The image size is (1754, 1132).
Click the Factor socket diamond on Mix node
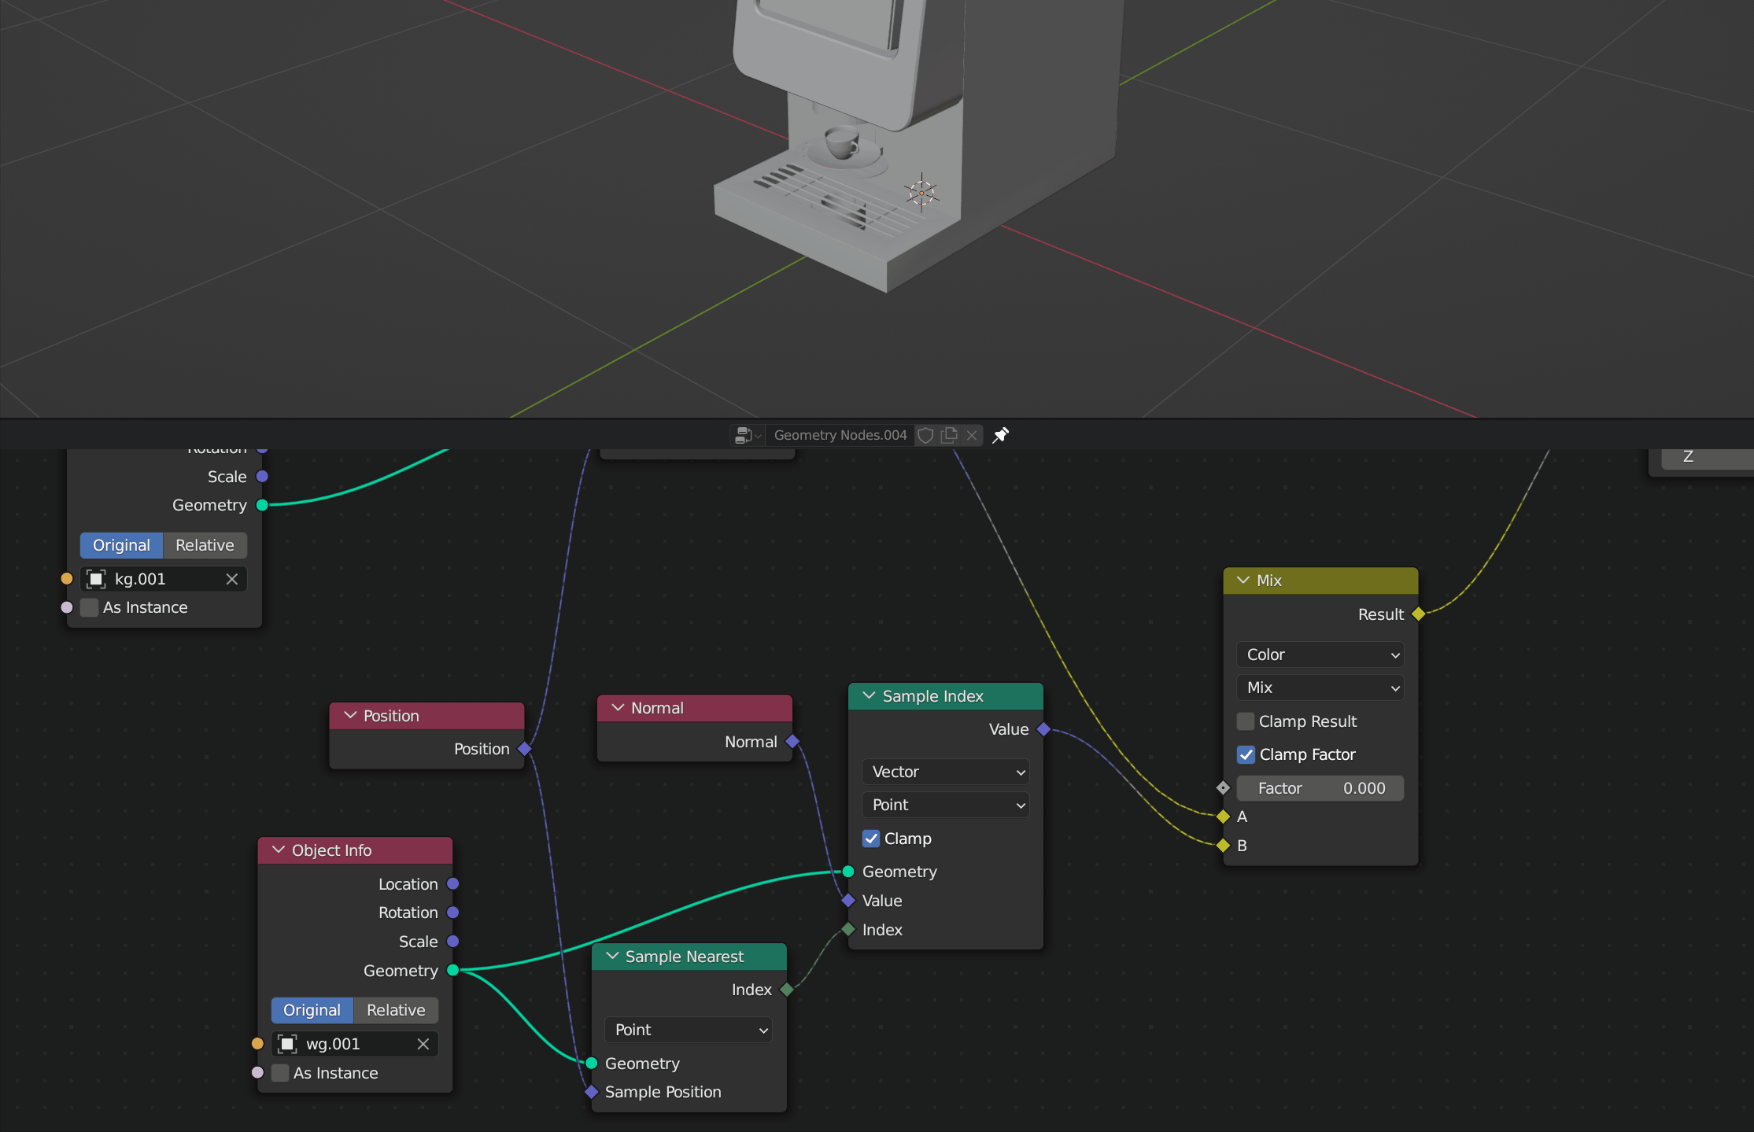(1223, 787)
